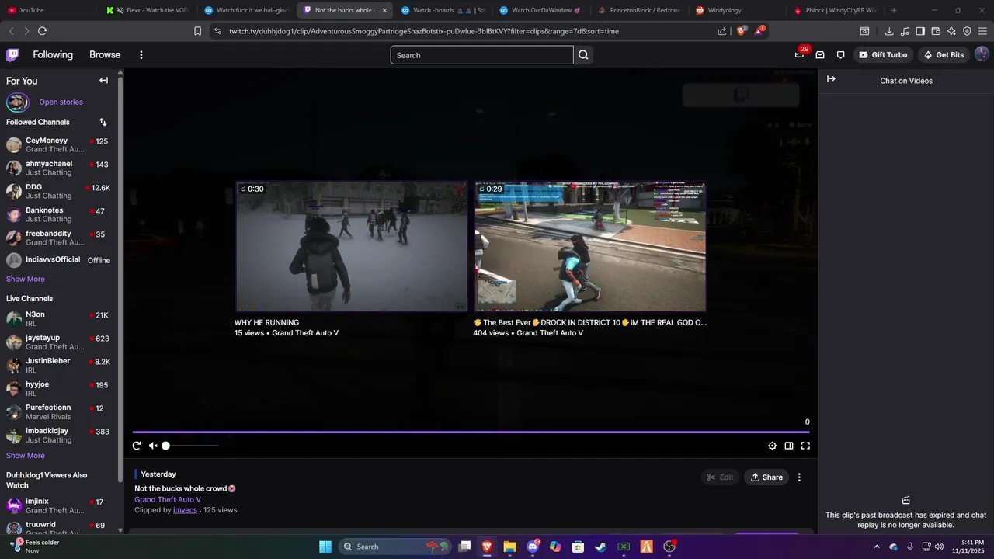Enter fullscreen on the clip player

[x=805, y=446]
